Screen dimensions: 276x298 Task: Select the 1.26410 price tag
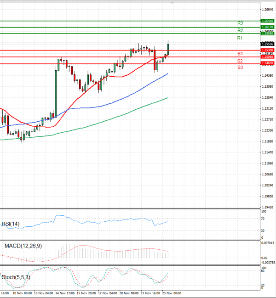[267, 21]
